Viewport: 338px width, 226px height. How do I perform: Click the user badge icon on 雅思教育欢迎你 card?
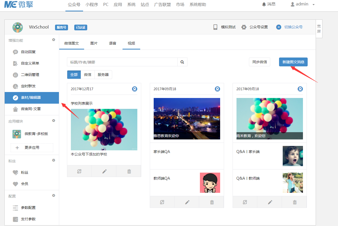click(217, 89)
